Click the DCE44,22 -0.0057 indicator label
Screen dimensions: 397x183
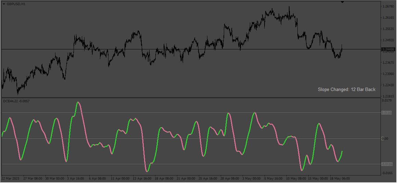(16, 101)
